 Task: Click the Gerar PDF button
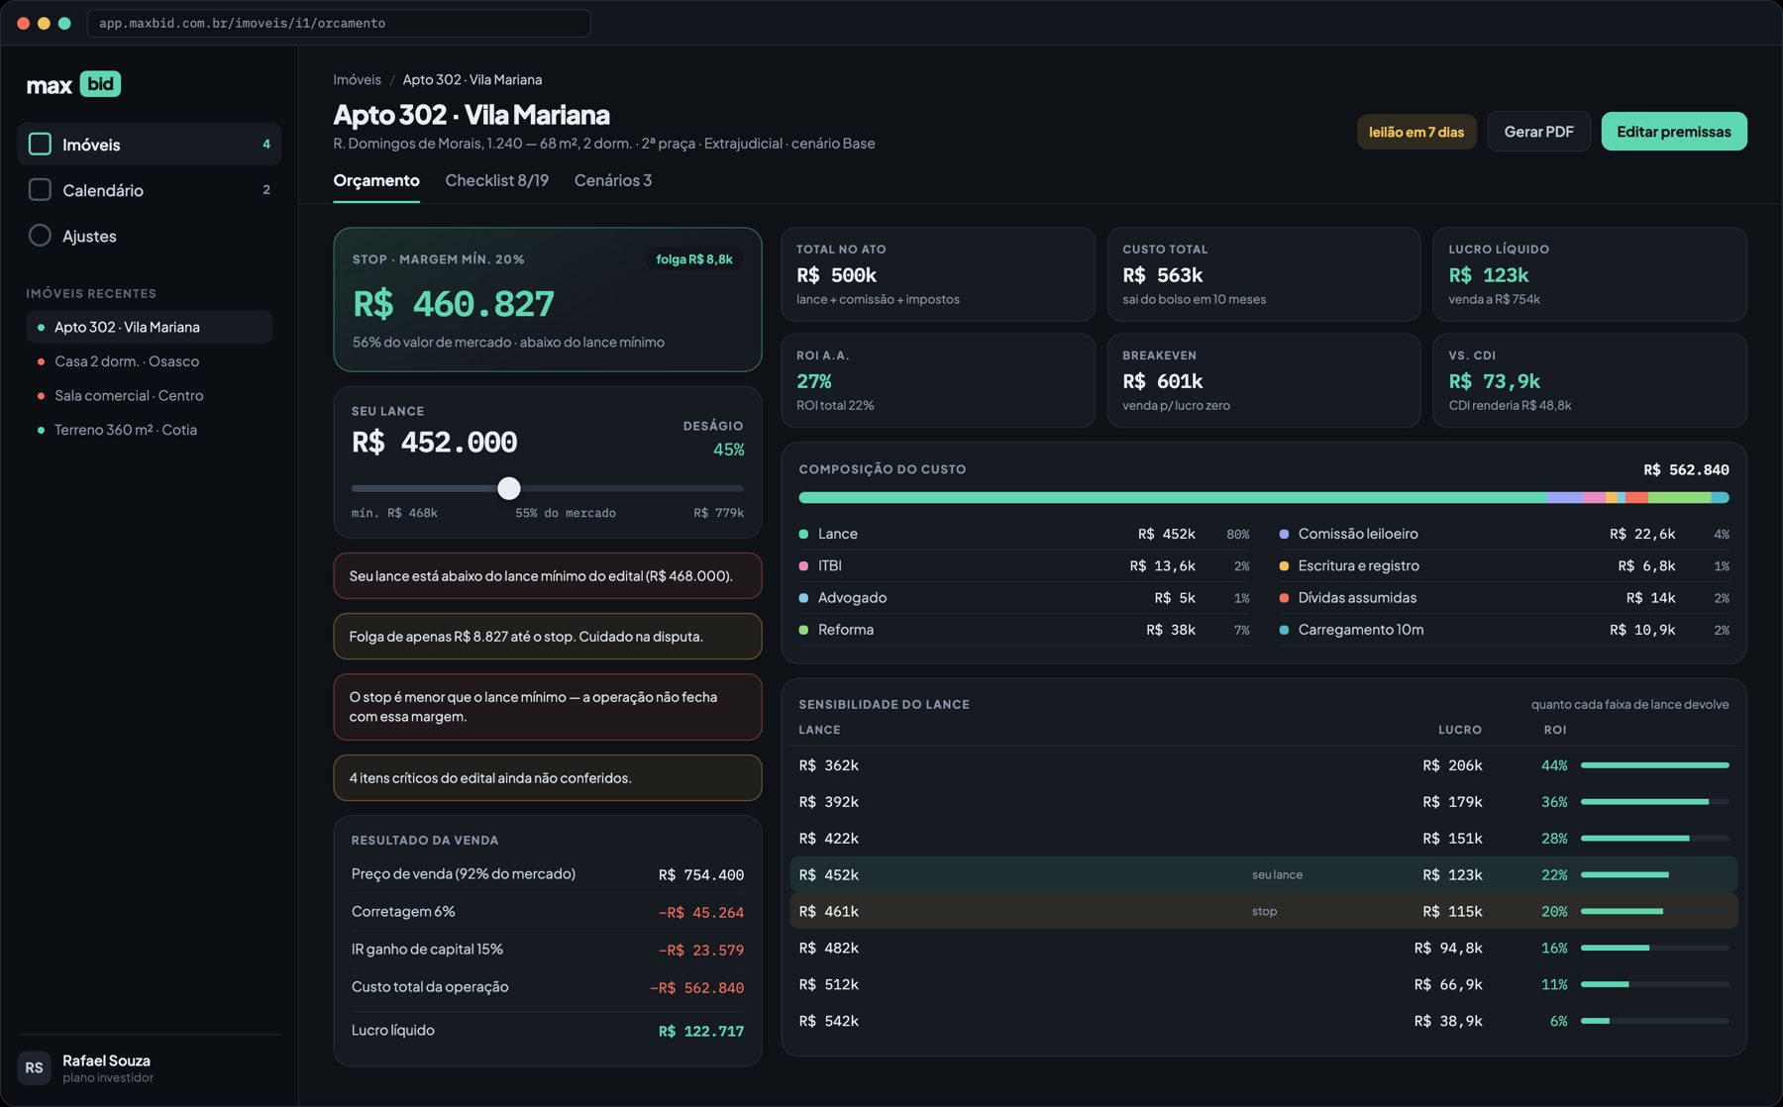1538,132
